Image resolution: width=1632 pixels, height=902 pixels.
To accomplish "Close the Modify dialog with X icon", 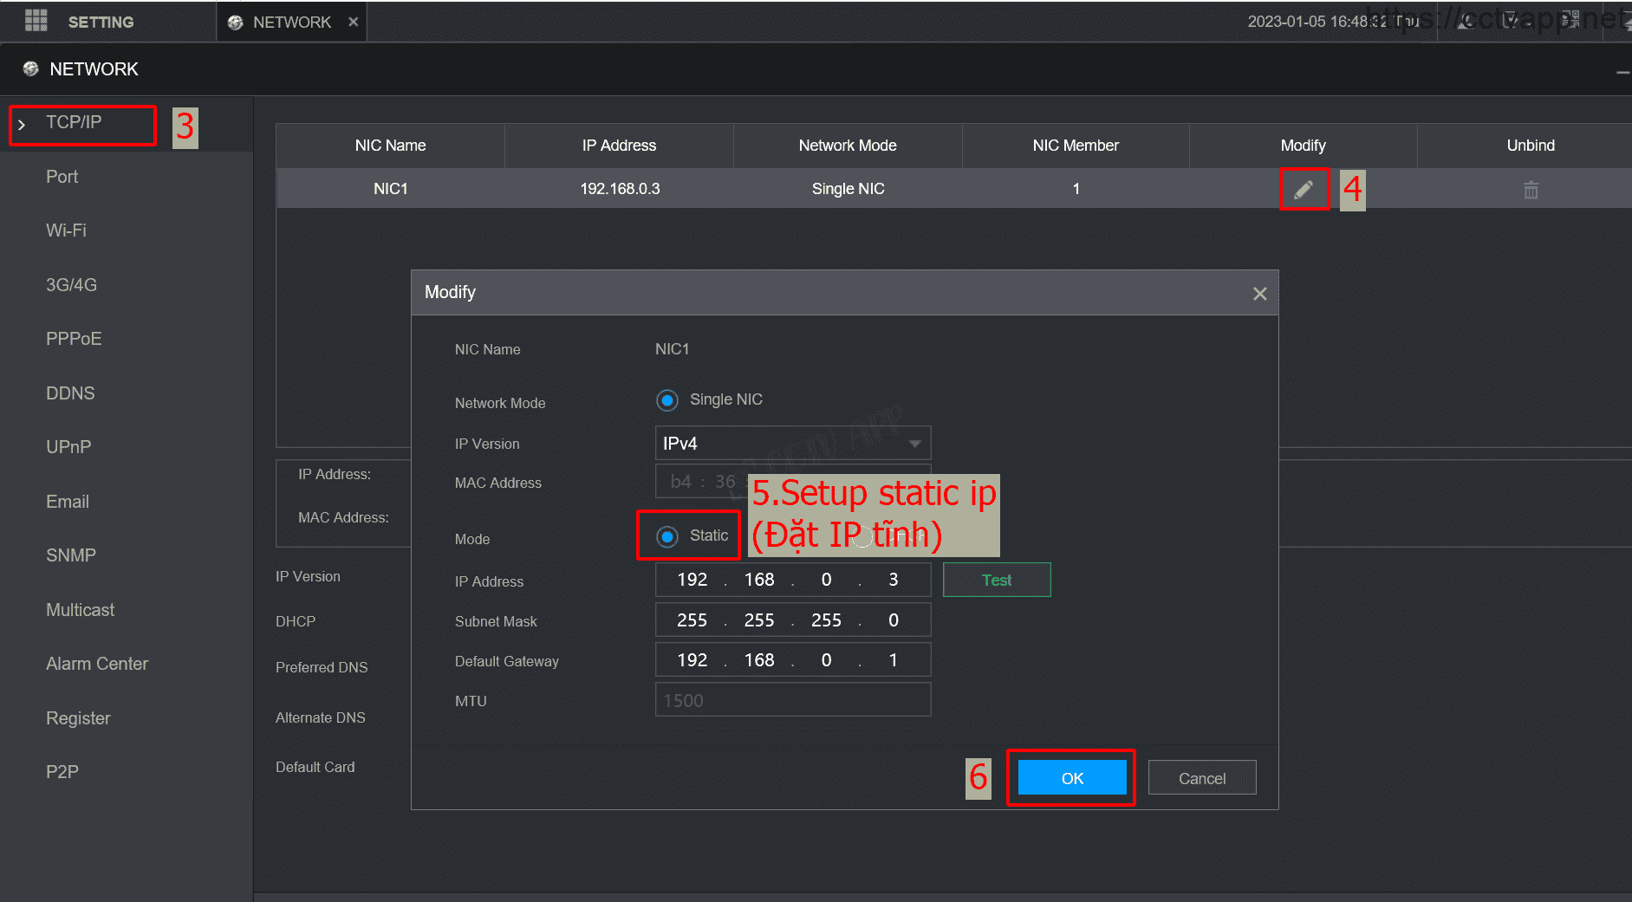I will click(1259, 294).
